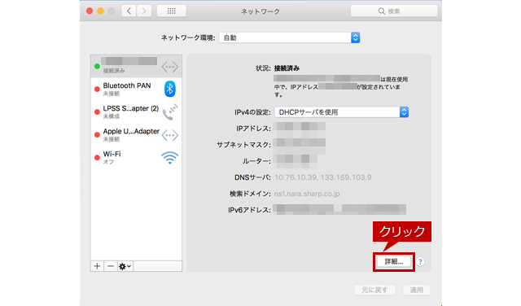Select LPSS S...apter (2) service
The width and height of the screenshot is (521, 306).
click(x=136, y=112)
